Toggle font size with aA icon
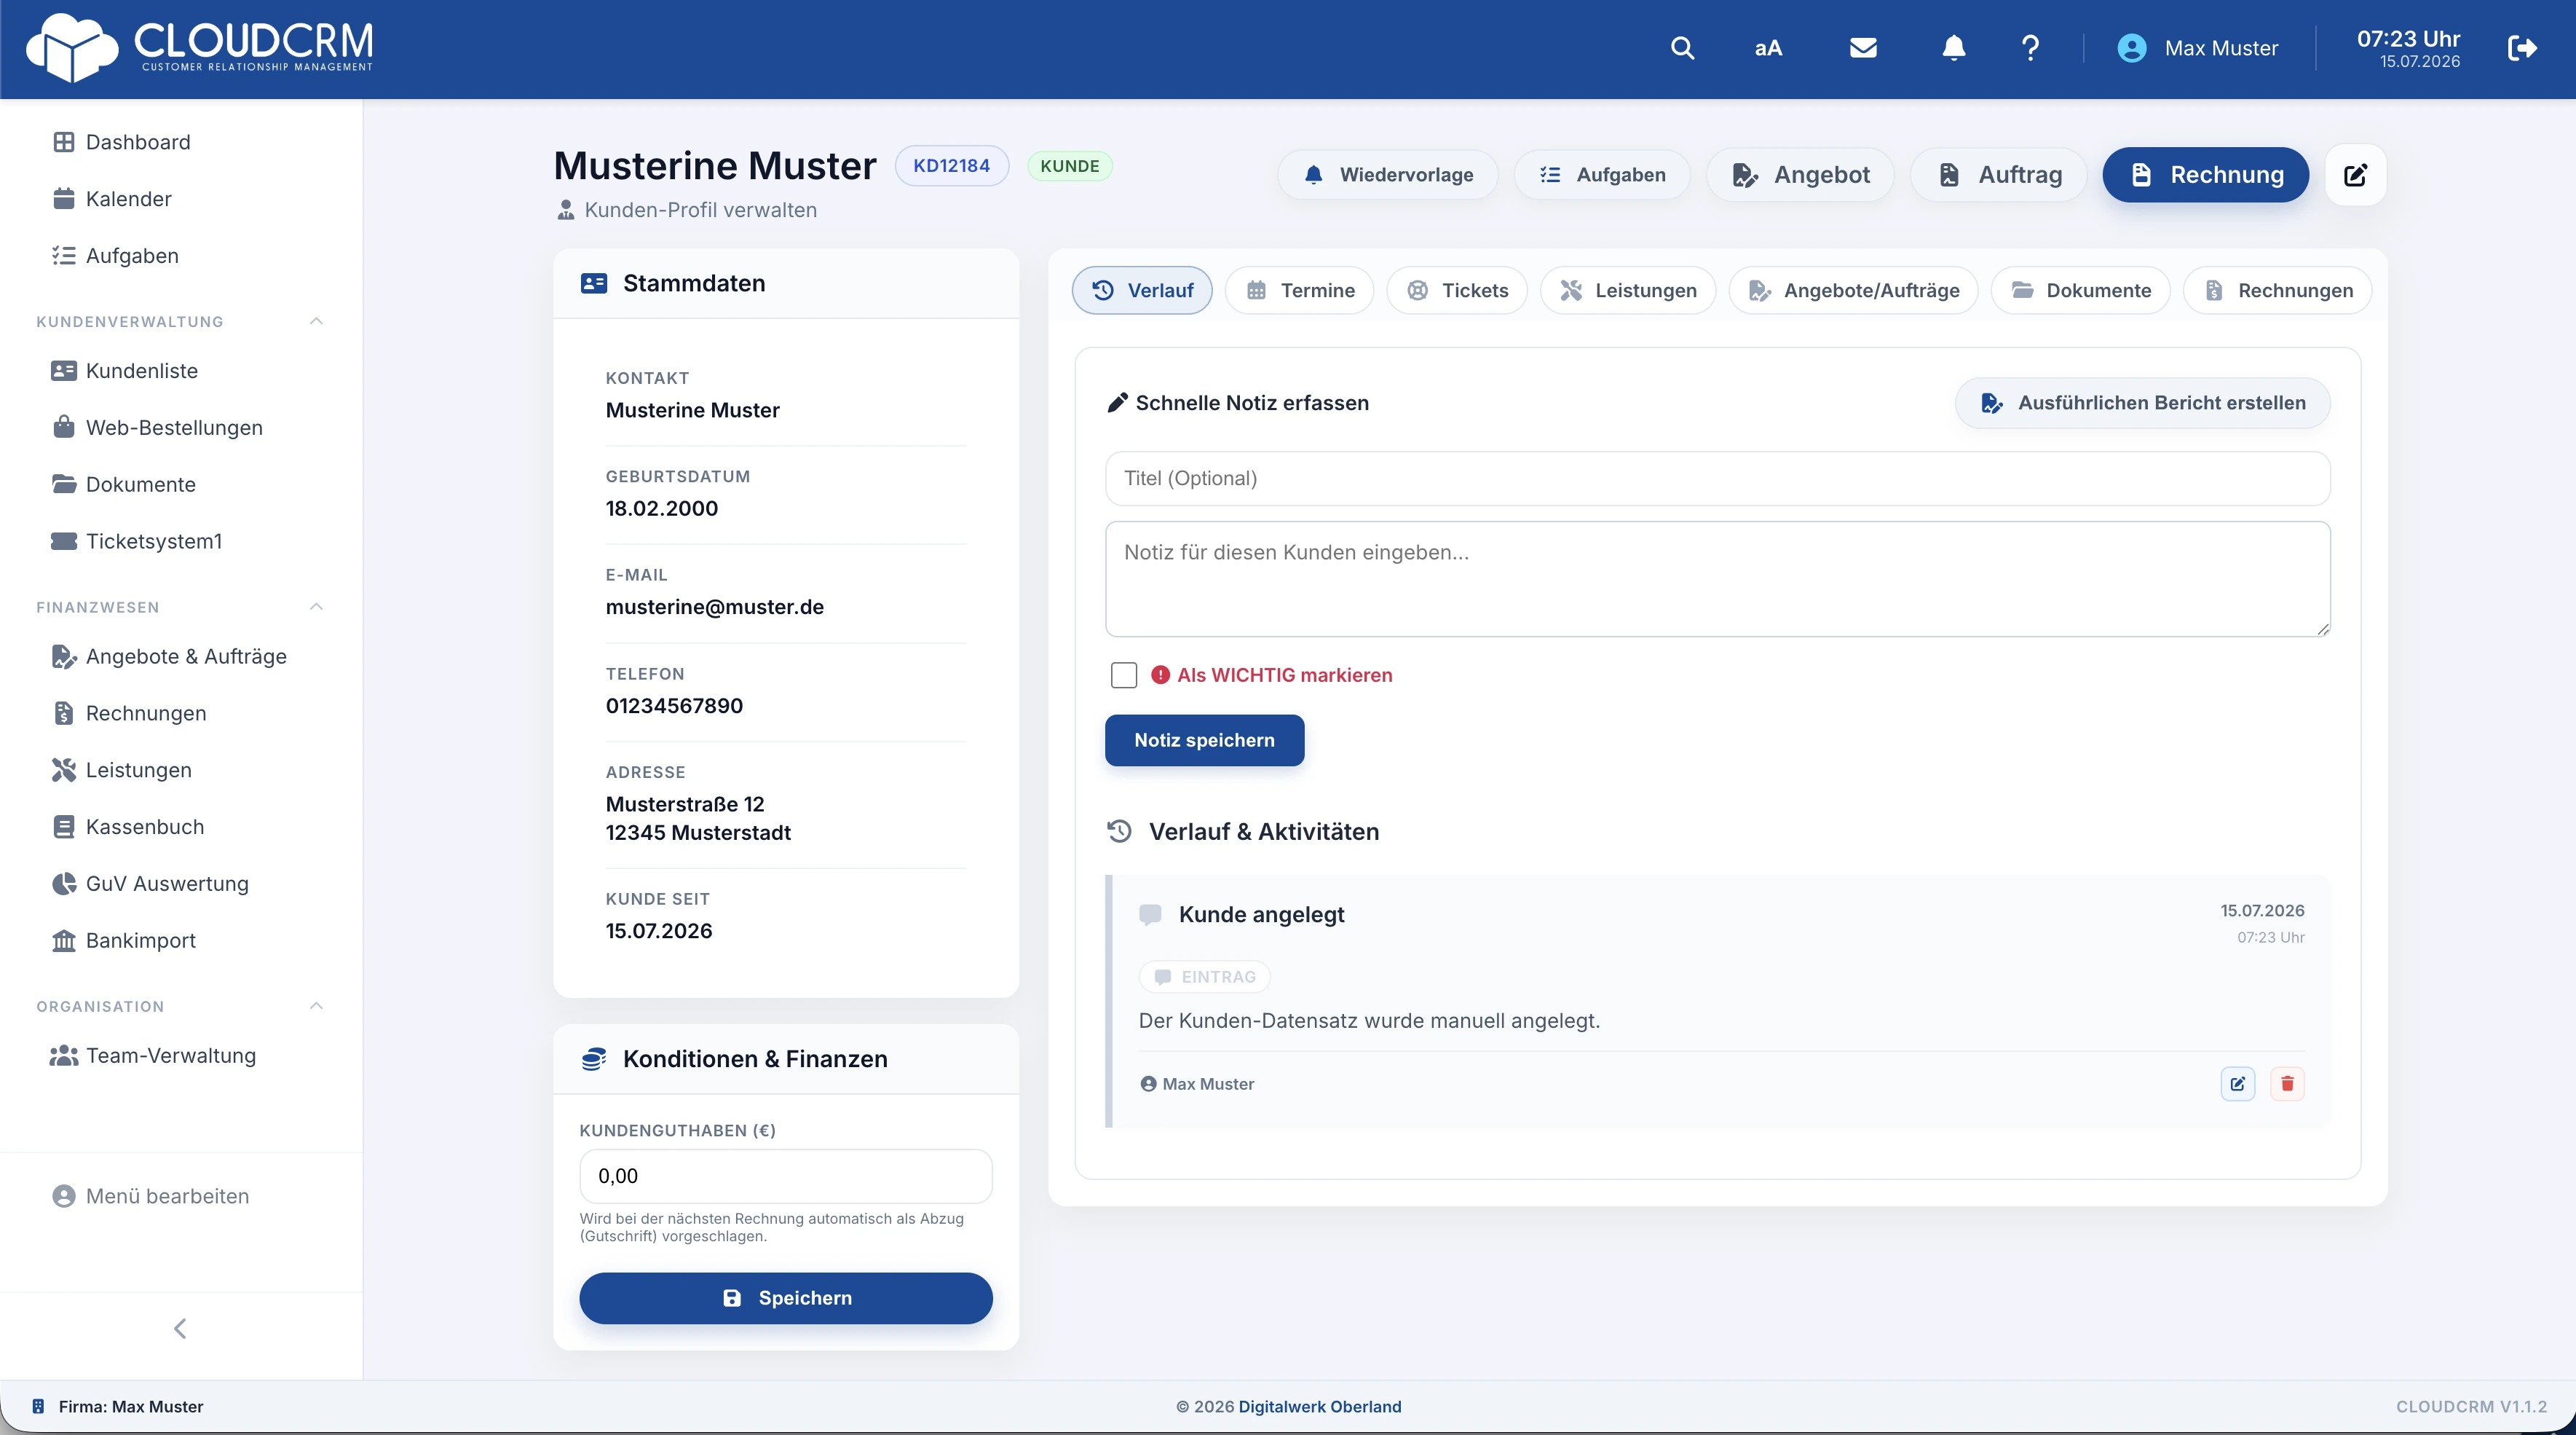This screenshot has width=2576, height=1435. pyautogui.click(x=1768, y=48)
